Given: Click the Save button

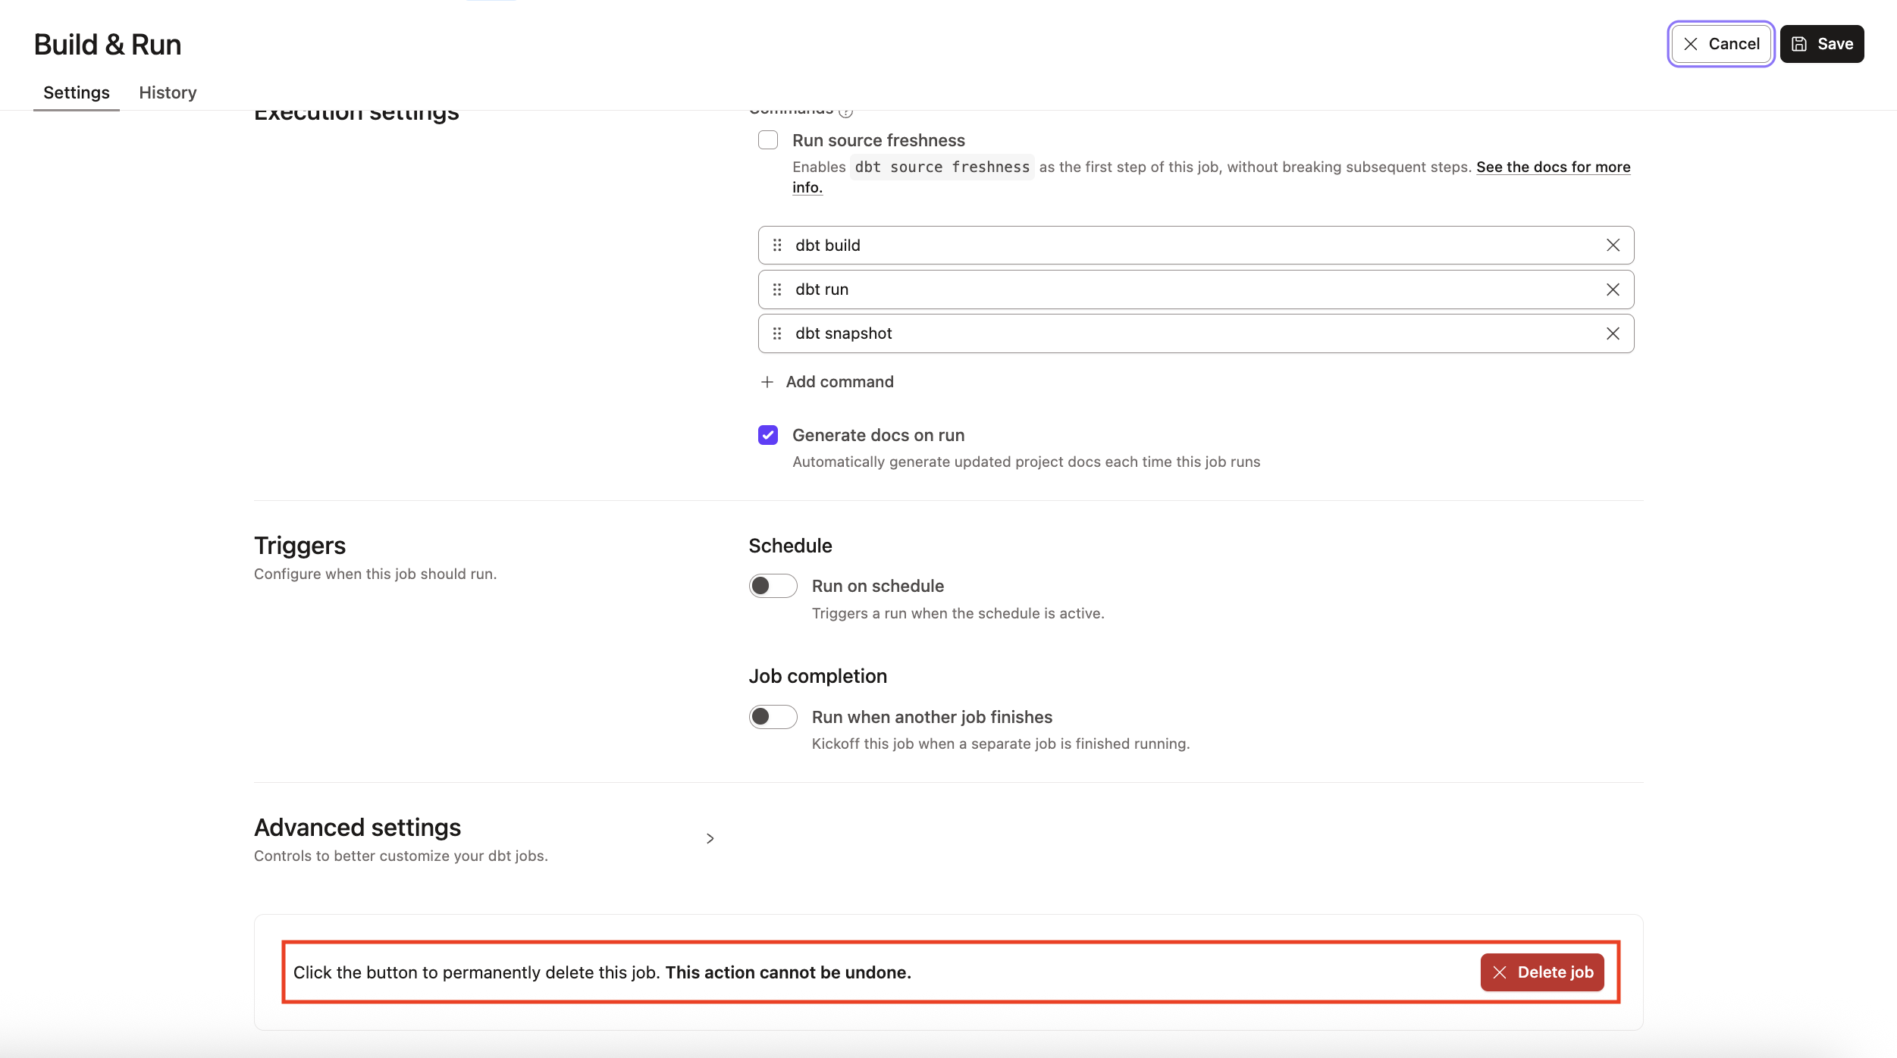Looking at the screenshot, I should [1822, 44].
